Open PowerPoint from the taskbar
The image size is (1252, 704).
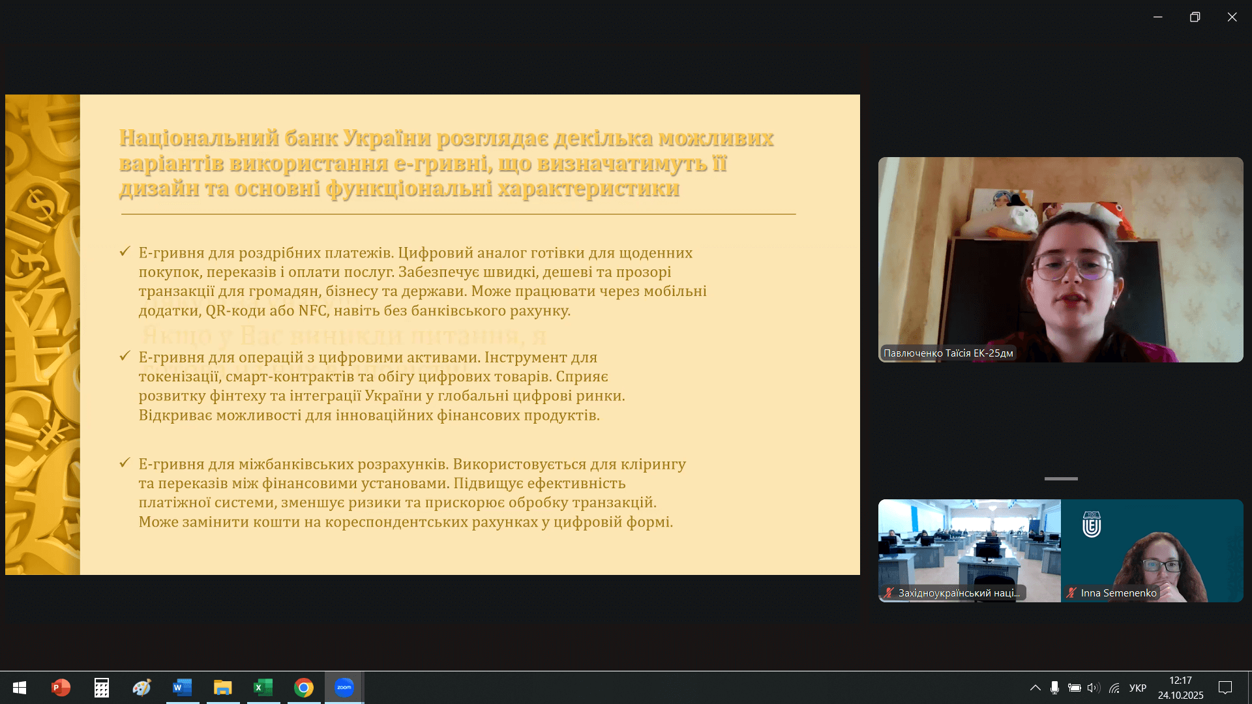[x=60, y=688]
